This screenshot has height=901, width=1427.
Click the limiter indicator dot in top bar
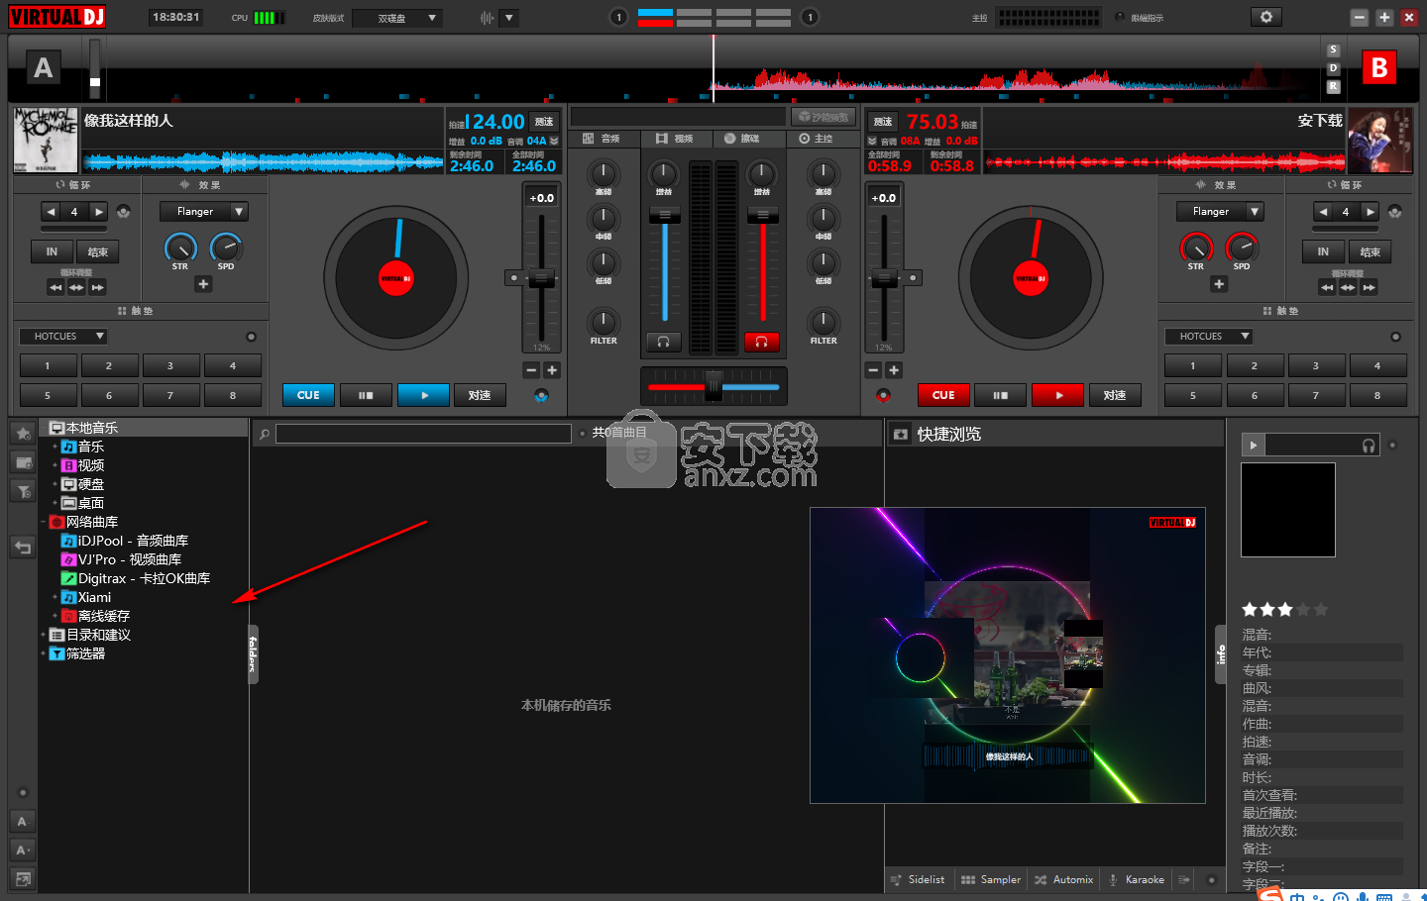(x=1120, y=17)
